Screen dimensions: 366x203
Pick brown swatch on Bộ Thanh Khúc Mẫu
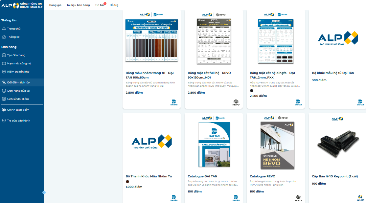pyautogui.click(x=127, y=182)
